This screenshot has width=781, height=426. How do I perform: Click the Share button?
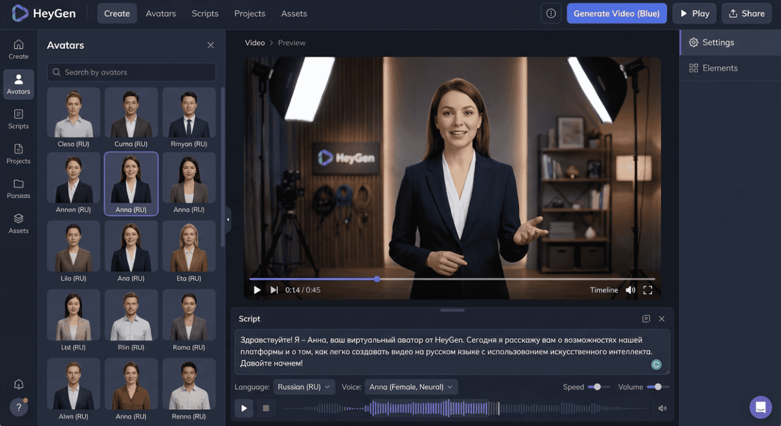pyautogui.click(x=747, y=13)
